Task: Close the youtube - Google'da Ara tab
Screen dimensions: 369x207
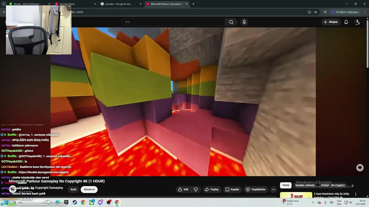Action: pyautogui.click(x=141, y=4)
